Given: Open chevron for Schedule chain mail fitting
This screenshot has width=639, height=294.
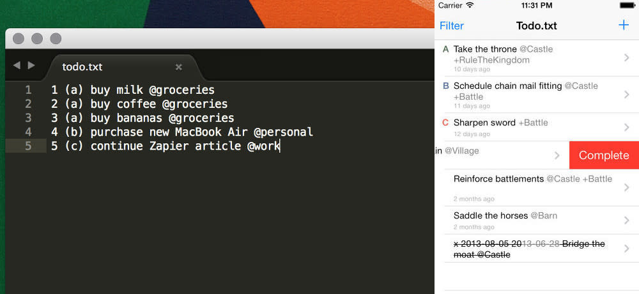Looking at the screenshot, I should tap(627, 95).
